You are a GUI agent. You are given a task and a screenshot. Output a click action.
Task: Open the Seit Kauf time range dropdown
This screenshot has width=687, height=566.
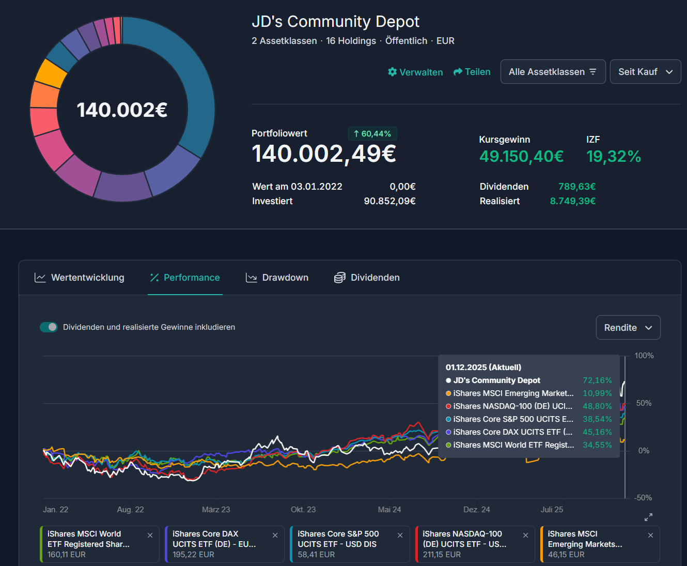coord(645,72)
